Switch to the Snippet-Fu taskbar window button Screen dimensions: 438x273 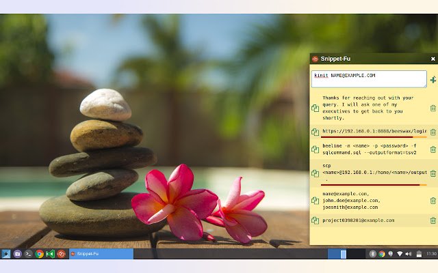[x=101, y=254]
